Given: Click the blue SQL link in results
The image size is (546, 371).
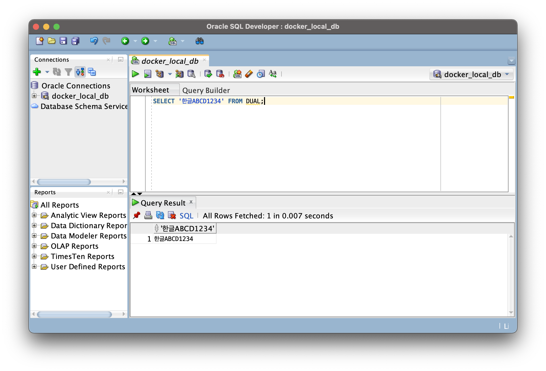Looking at the screenshot, I should [186, 216].
